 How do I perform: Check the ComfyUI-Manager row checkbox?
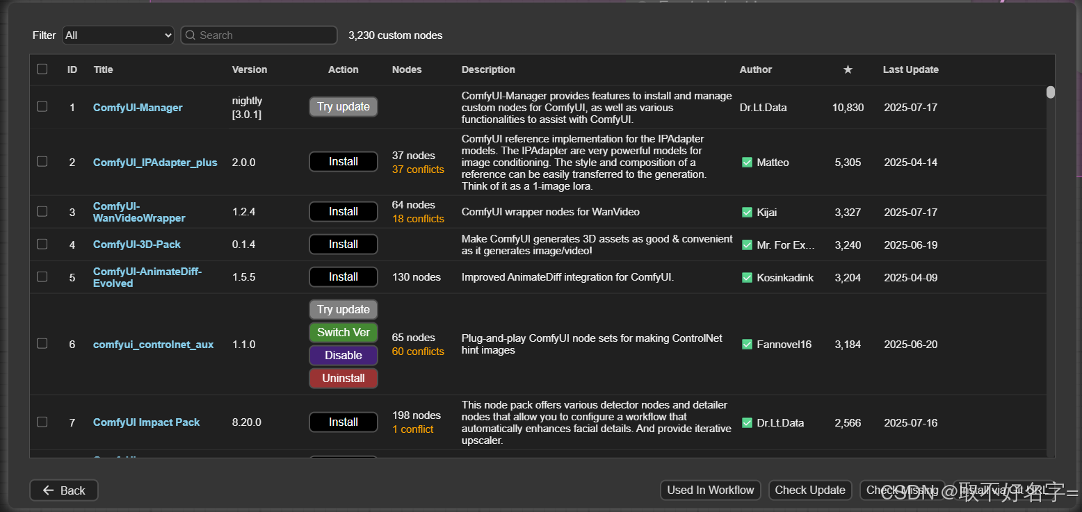[x=42, y=106]
